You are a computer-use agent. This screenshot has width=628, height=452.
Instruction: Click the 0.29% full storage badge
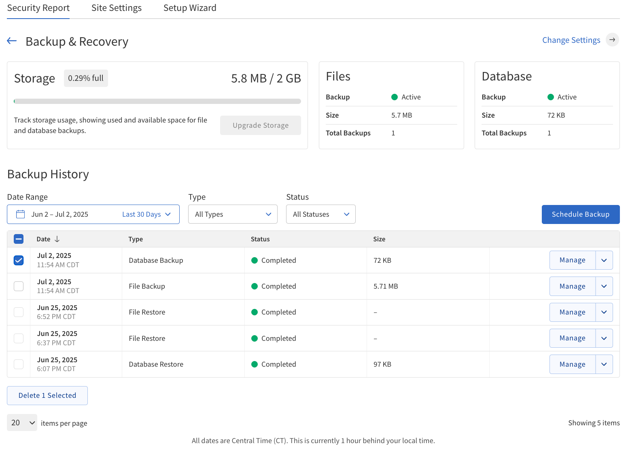86,78
